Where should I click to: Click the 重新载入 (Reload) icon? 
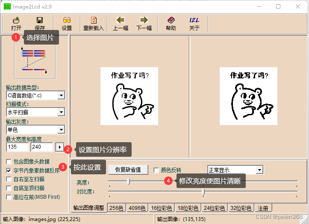pyautogui.click(x=94, y=20)
